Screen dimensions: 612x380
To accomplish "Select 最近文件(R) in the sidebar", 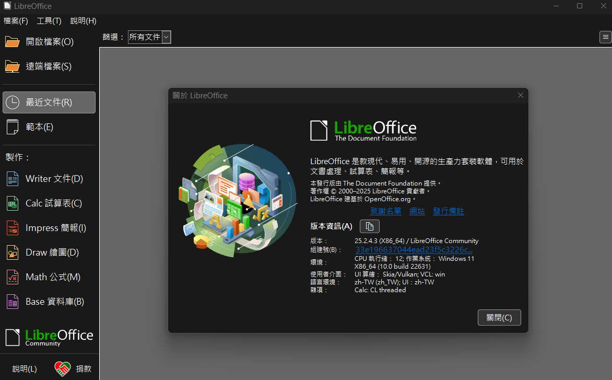I will [x=49, y=102].
